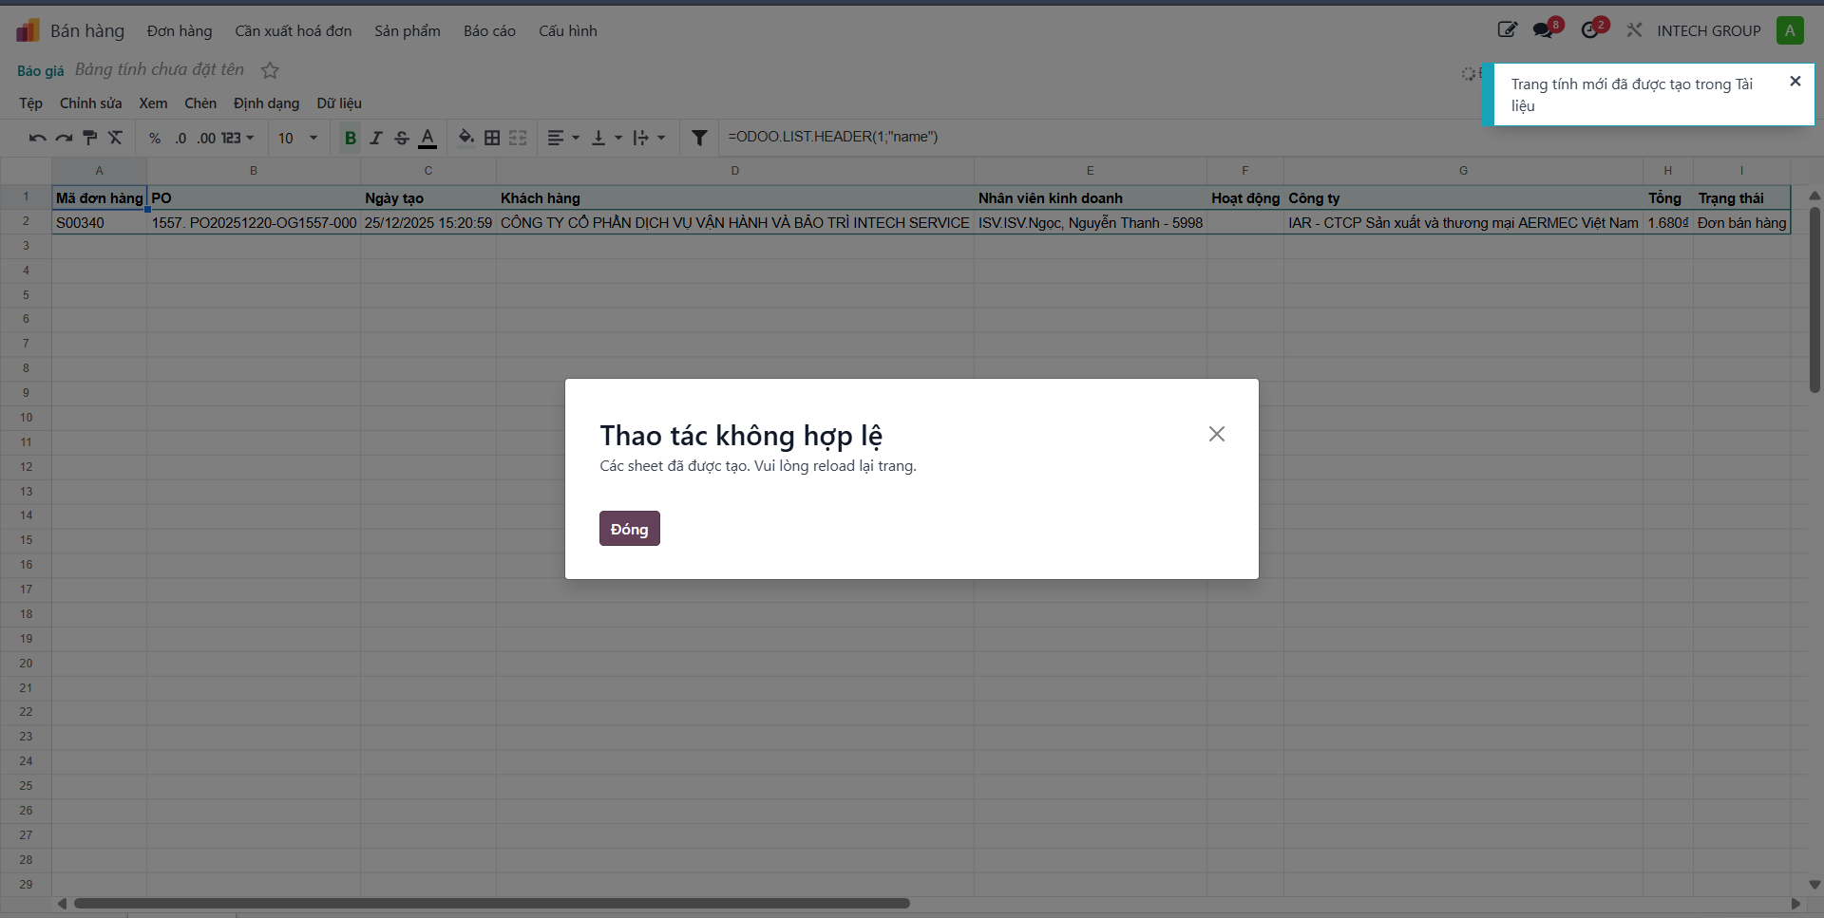Open the Báo cáo navigation menu
1824x918 pixels.
pyautogui.click(x=490, y=31)
